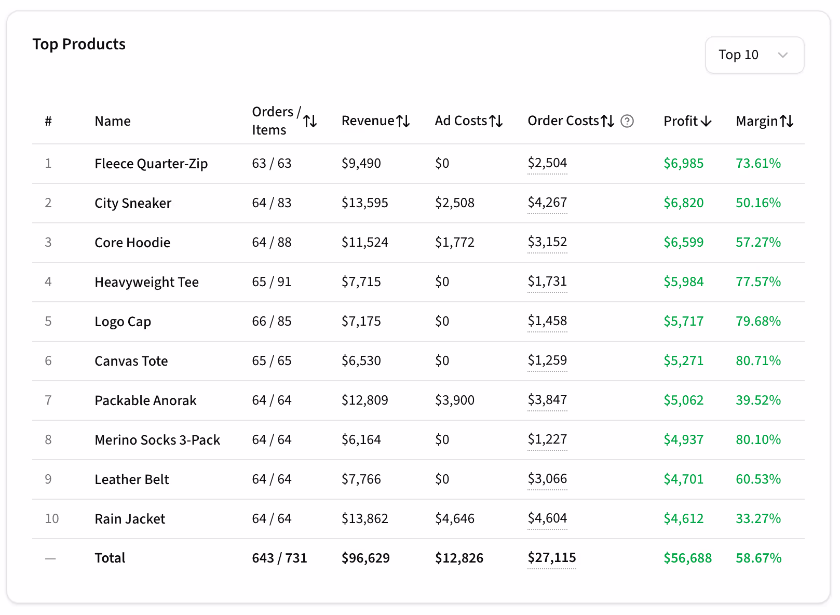This screenshot has width=840, height=615.
Task: Click the Top Products heading
Action: tap(79, 44)
